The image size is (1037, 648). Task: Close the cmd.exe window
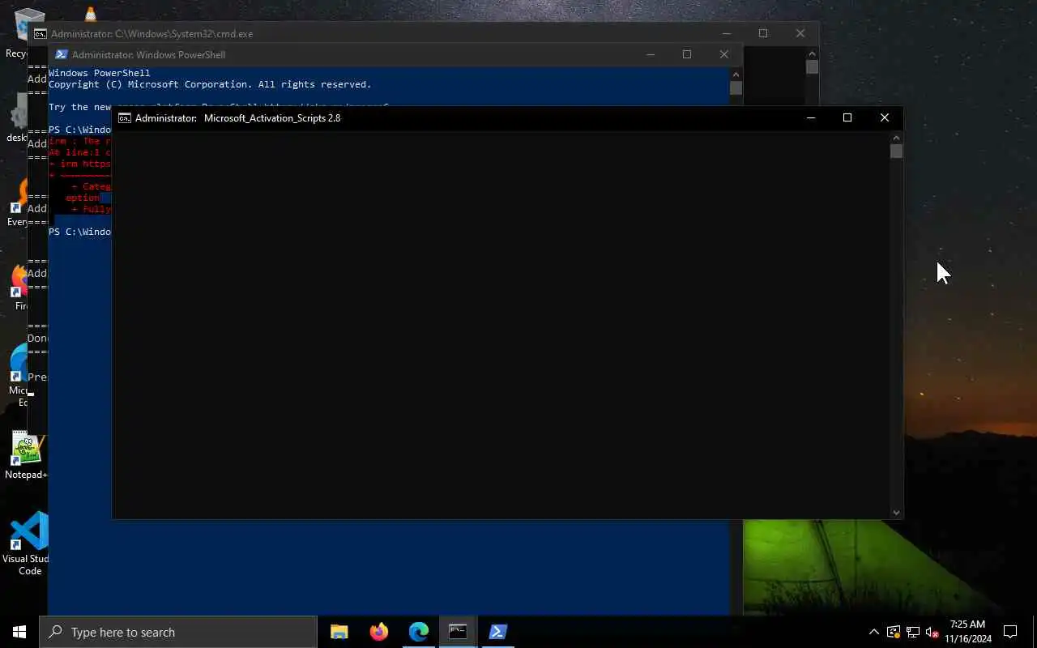[800, 34]
